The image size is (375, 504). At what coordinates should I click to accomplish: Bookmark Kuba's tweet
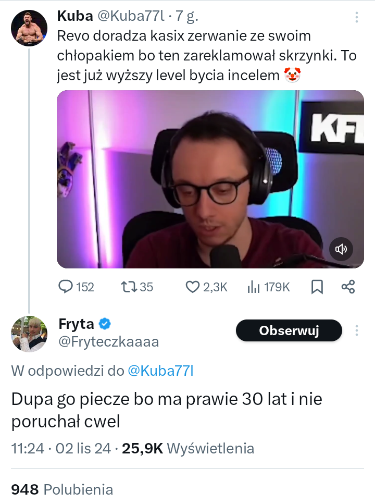(317, 287)
